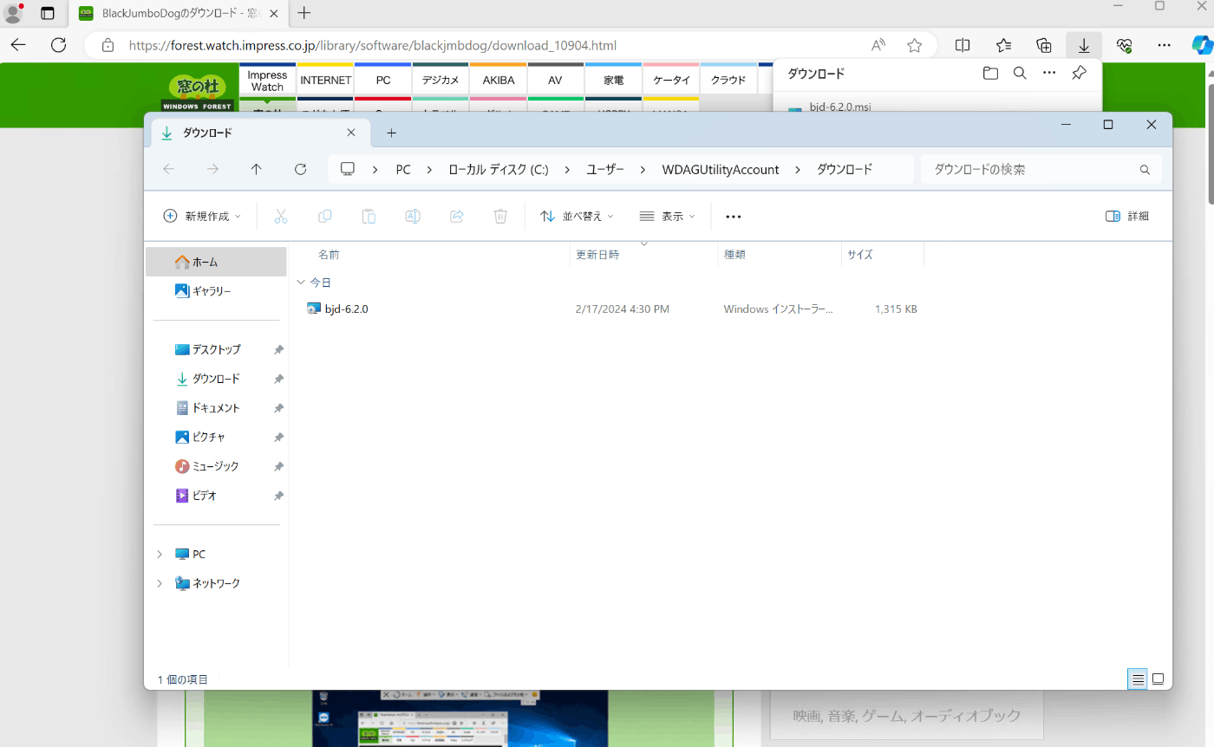Open AKIBA tab on website
The width and height of the screenshot is (1214, 747).
(498, 80)
